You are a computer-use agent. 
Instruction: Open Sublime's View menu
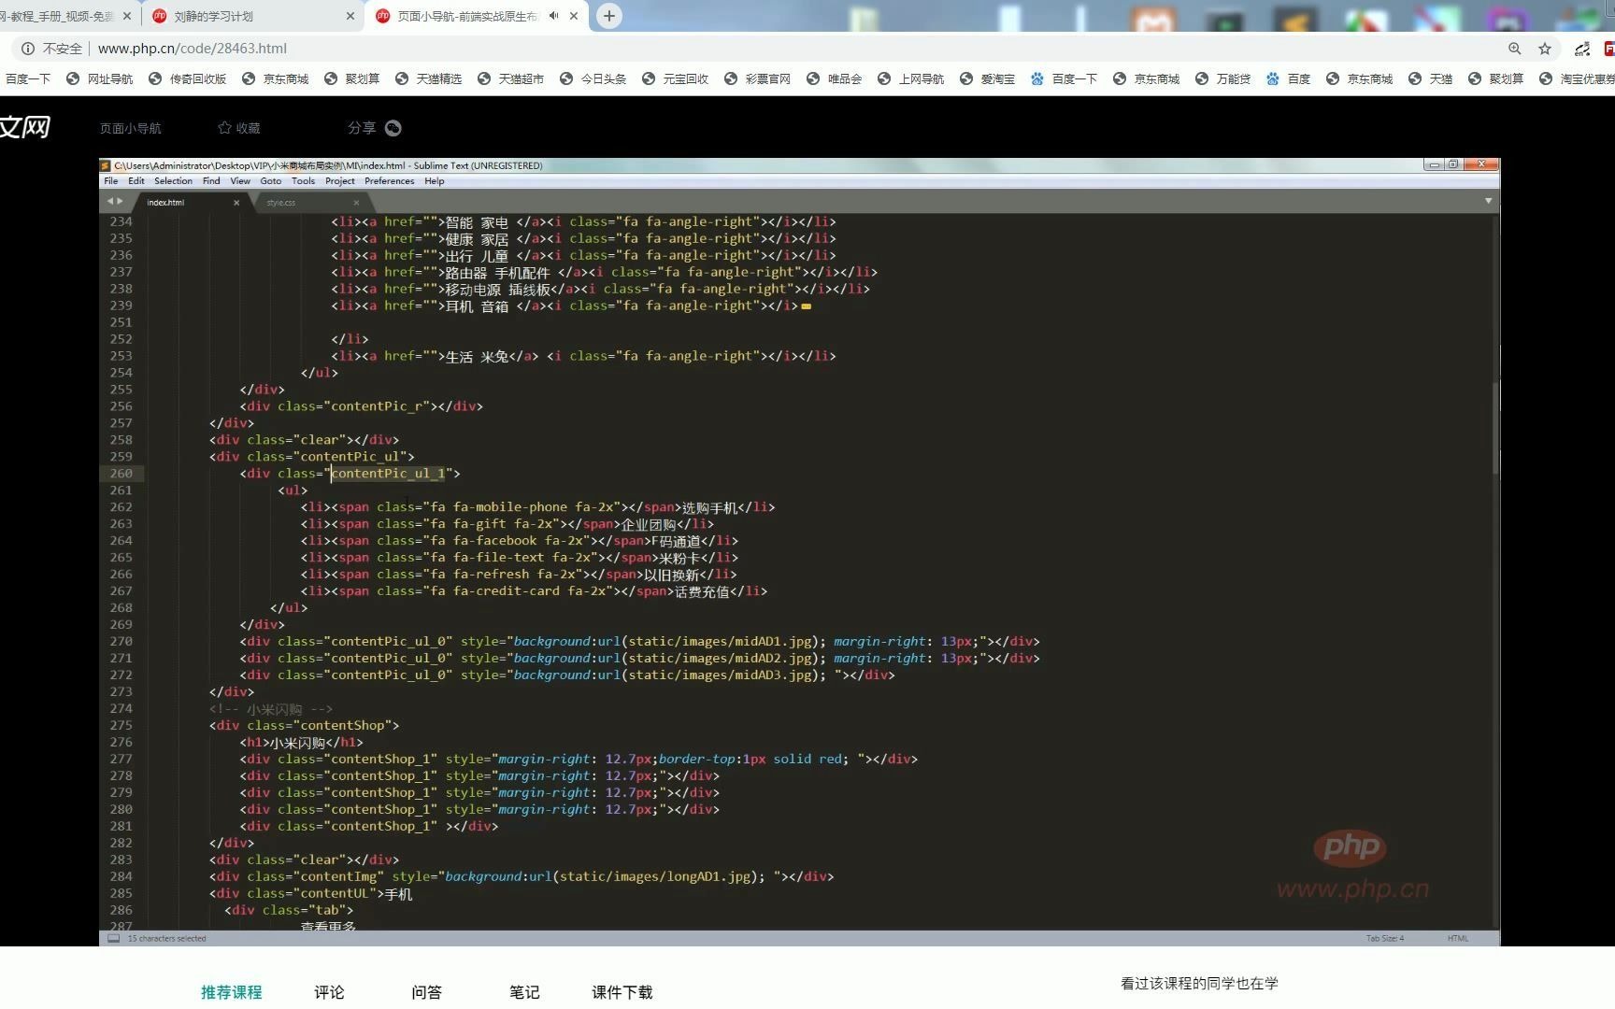(x=240, y=181)
